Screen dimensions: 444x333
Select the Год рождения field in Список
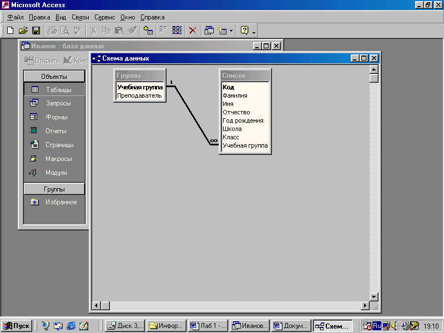(x=245, y=120)
